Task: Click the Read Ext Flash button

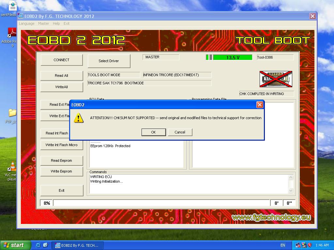Action: coord(55,104)
